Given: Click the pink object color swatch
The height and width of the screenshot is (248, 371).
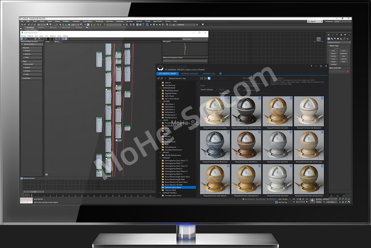Looking at the screenshot, I should coord(347,71).
